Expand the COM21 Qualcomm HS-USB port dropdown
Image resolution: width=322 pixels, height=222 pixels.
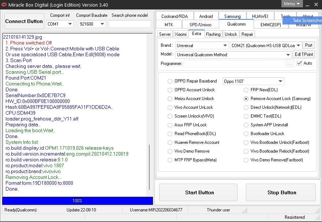pyautogui.click(x=266, y=46)
